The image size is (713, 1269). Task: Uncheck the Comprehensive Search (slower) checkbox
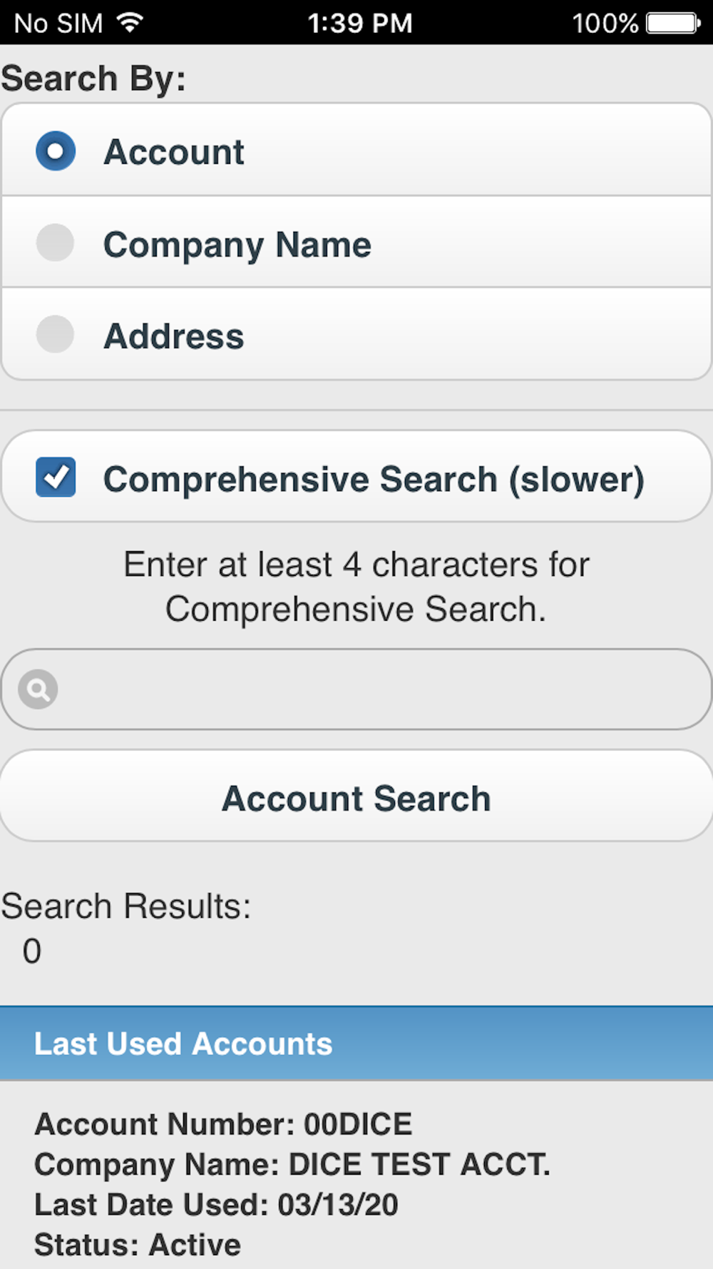pos(56,477)
